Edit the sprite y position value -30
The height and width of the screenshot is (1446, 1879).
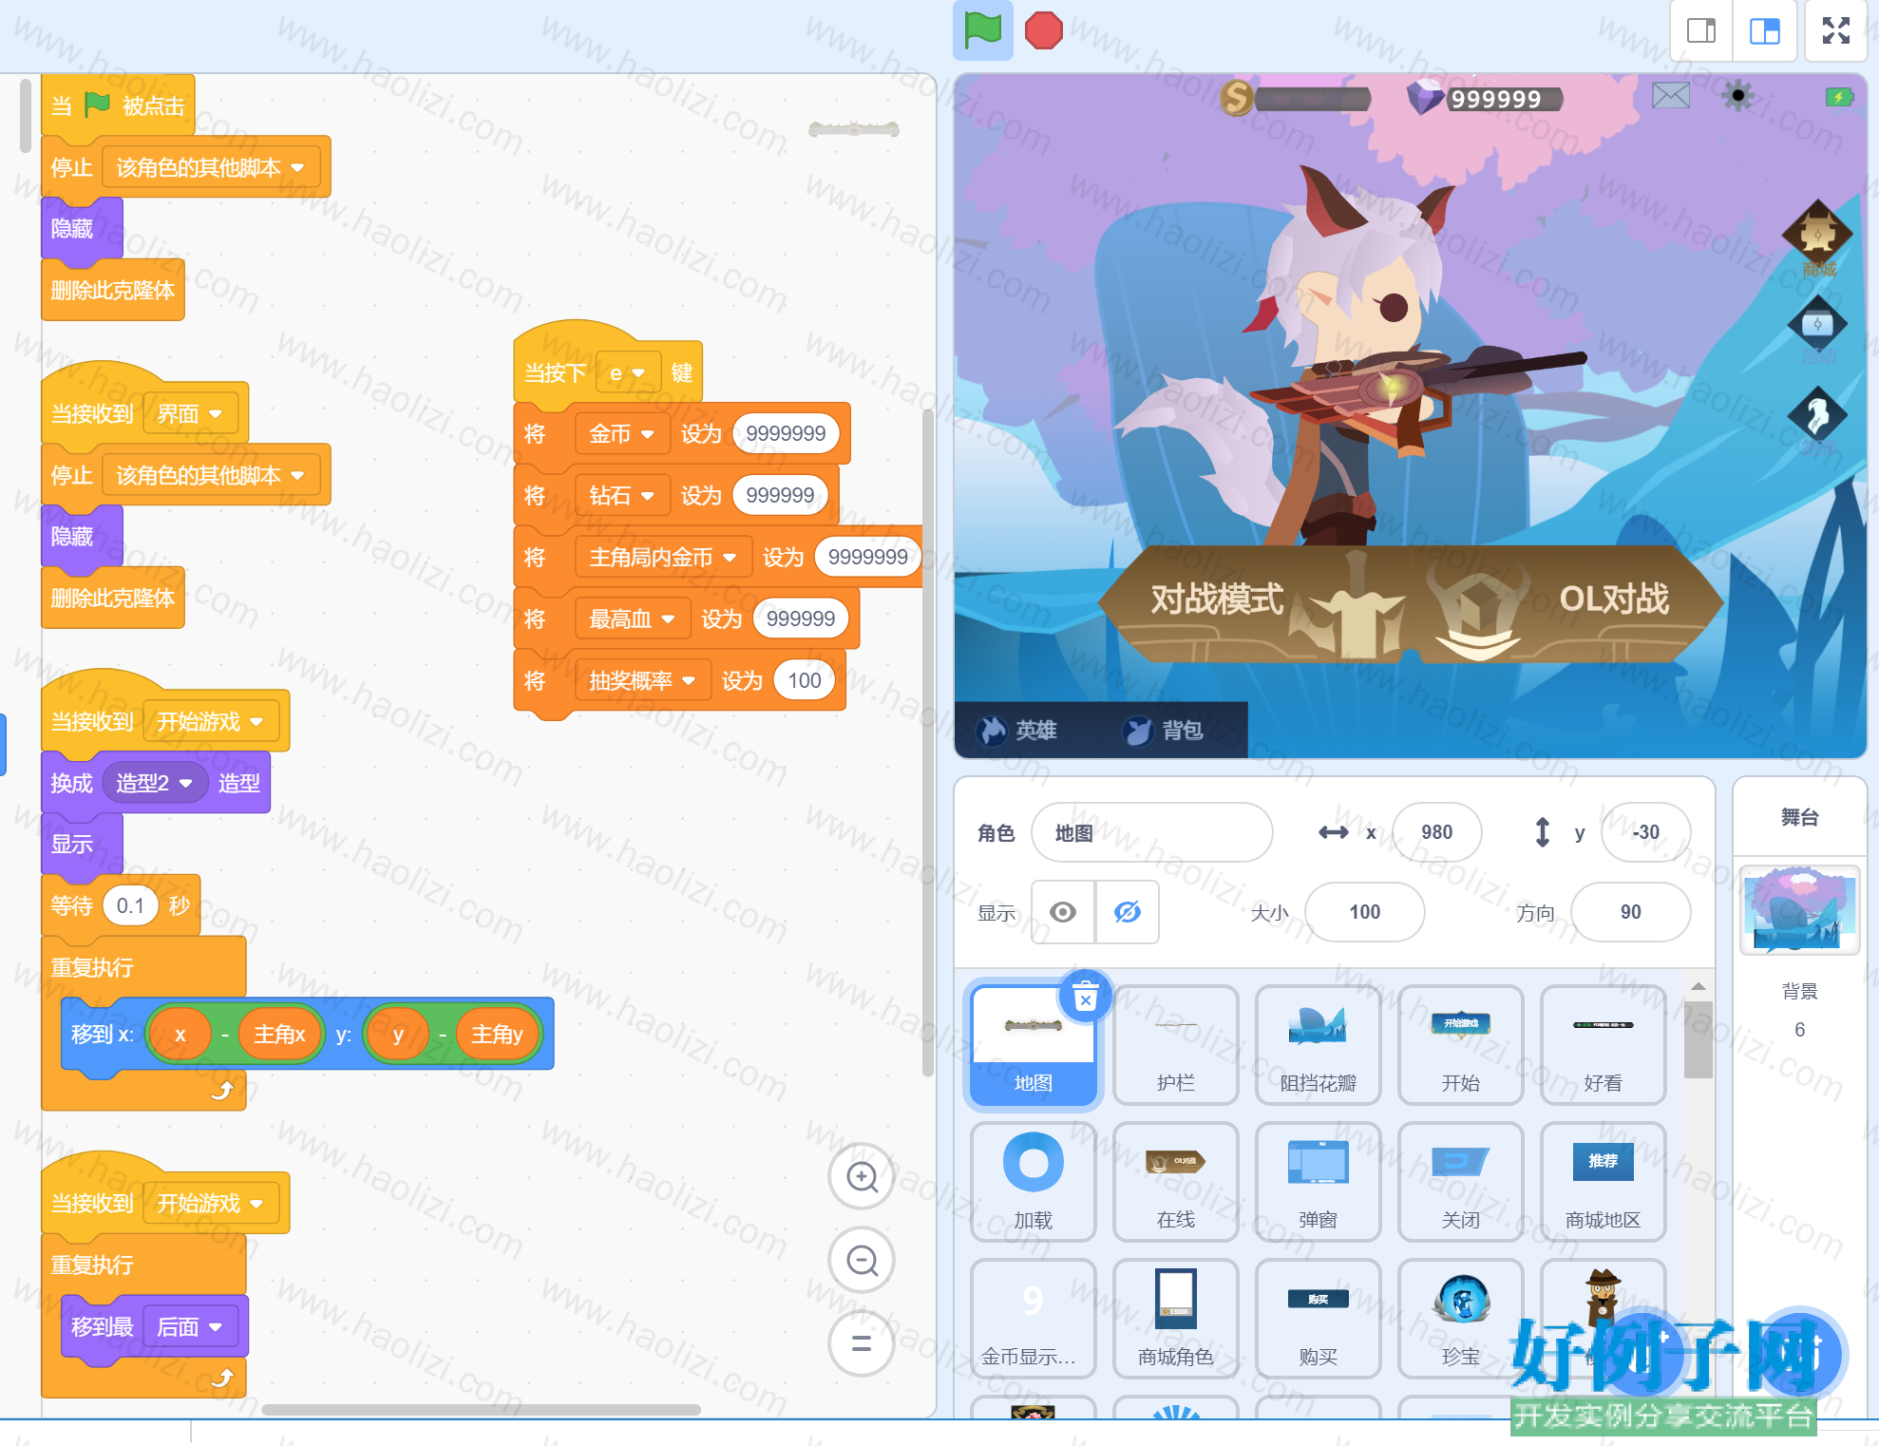pyautogui.click(x=1645, y=832)
